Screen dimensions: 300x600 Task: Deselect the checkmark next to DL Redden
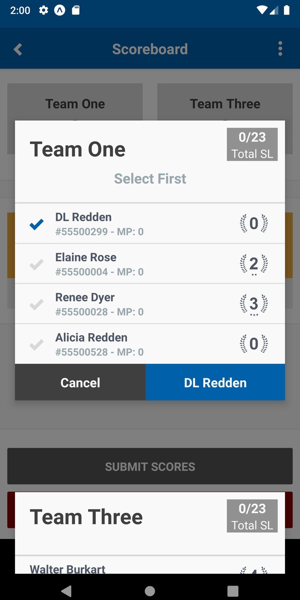click(36, 224)
